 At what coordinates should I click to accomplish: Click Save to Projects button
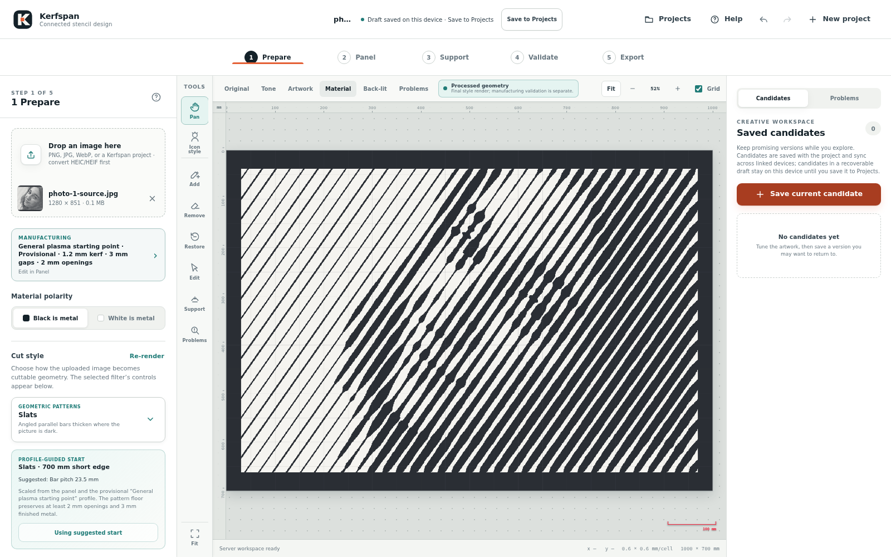[x=532, y=19]
